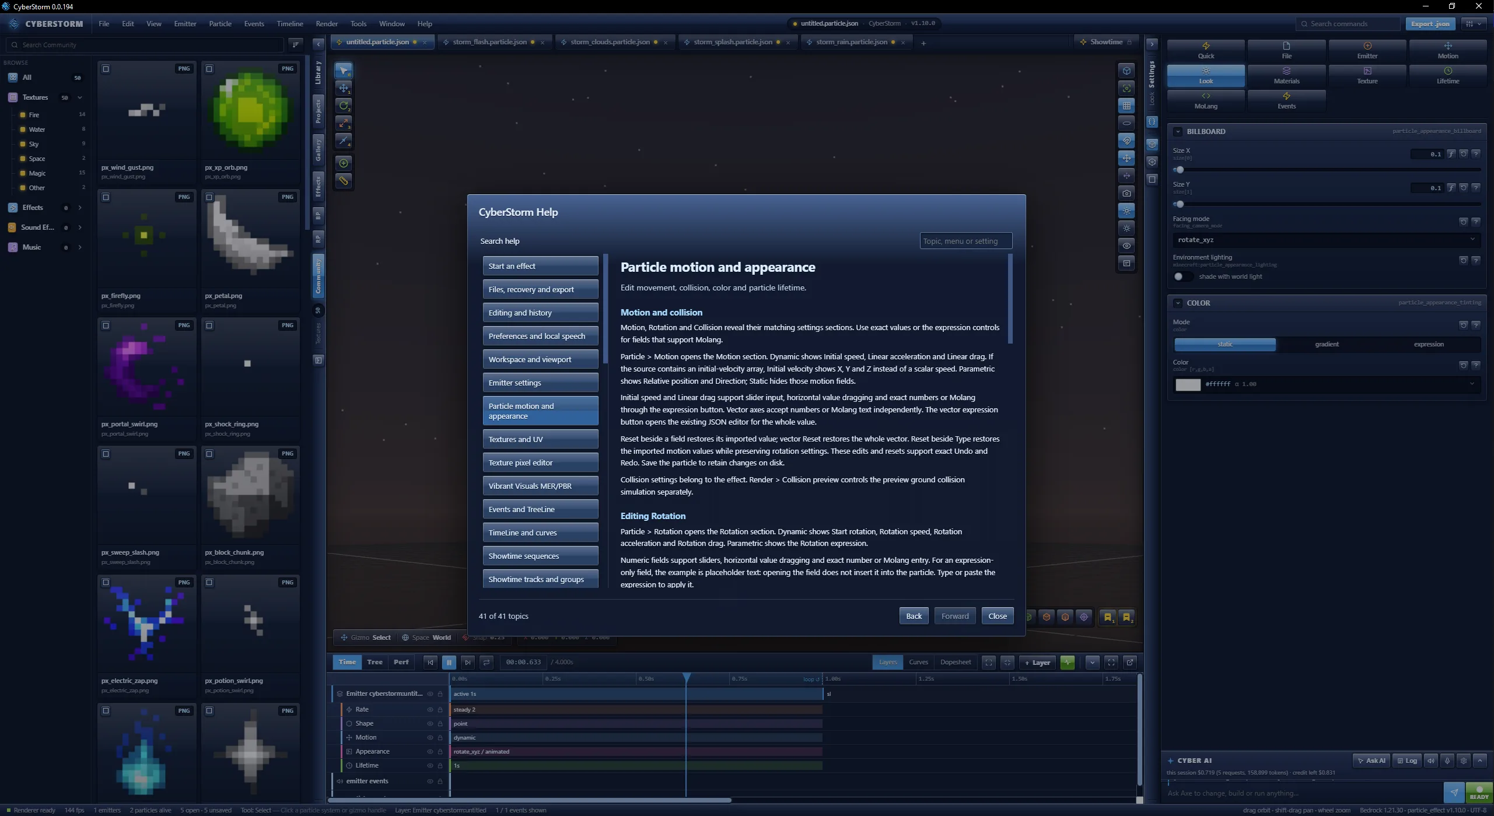The height and width of the screenshot is (816, 1494).
Task: Tick checkbox on px_xp_orb.png thumbnail
Action: [x=209, y=69]
